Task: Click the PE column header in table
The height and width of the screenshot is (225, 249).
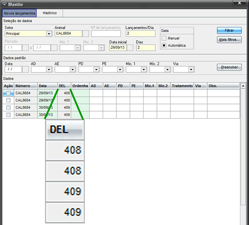Action: click(x=136, y=86)
